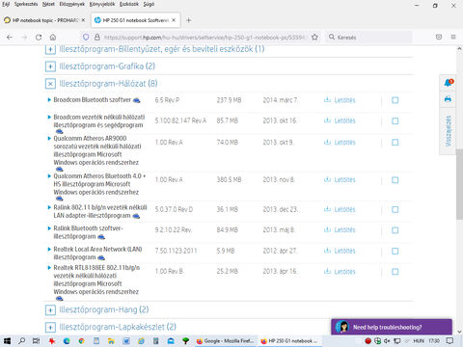The height and width of the screenshot is (347, 463).
Task: Open File Explorer from the taskbar
Action: [x=111, y=341]
